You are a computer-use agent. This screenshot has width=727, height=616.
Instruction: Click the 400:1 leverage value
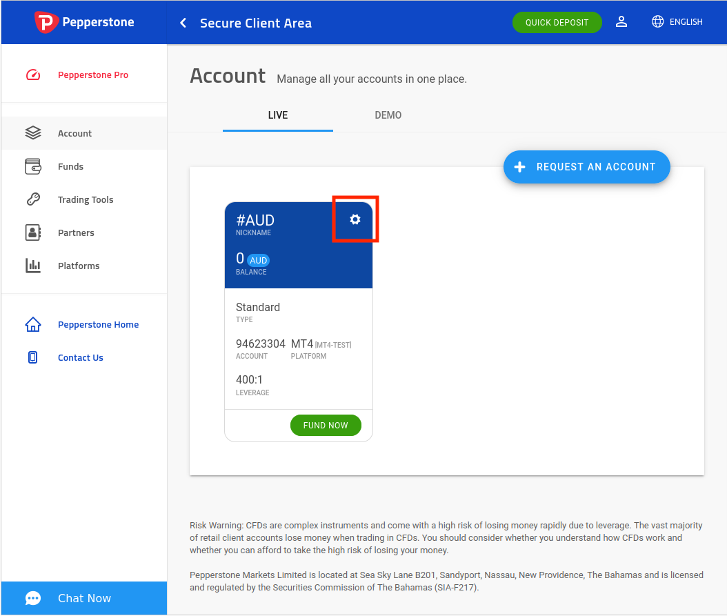tap(249, 380)
